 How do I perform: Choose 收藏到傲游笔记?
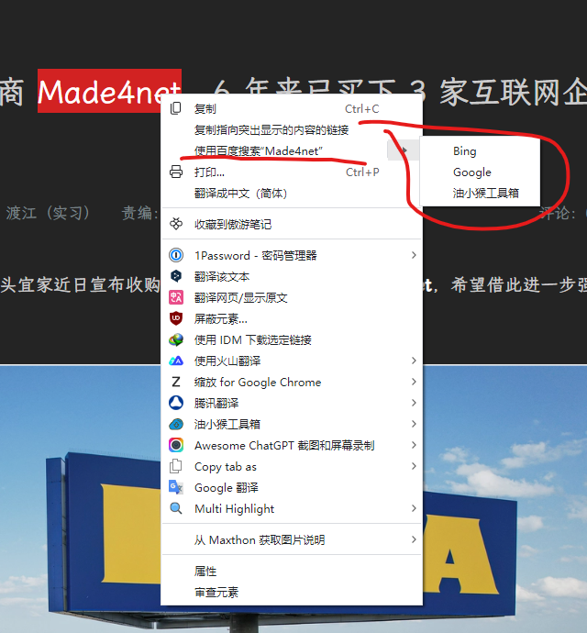coord(292,224)
